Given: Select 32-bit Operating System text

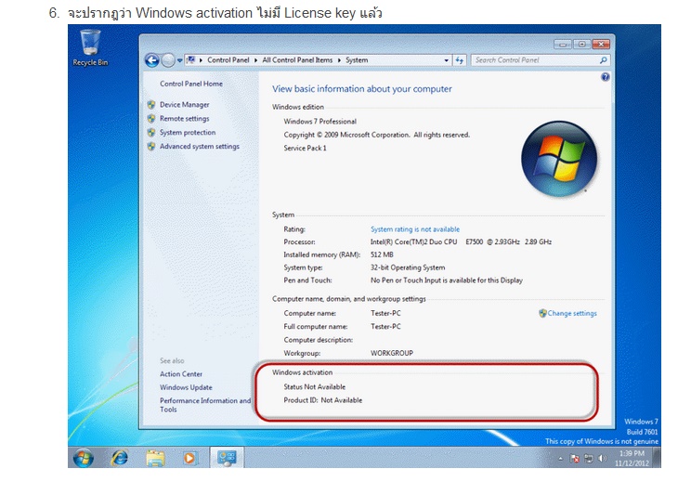Looking at the screenshot, I should (x=408, y=267).
